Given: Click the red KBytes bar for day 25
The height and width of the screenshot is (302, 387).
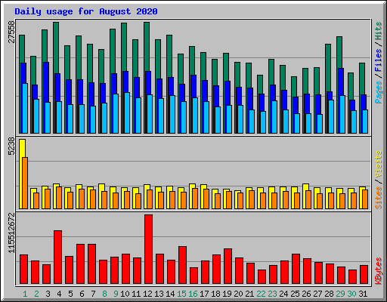Looking at the screenshot, I should (x=296, y=269).
